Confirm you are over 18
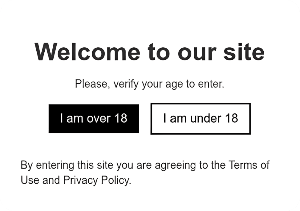Image resolution: width=300 pixels, height=211 pixels. pos(94,118)
